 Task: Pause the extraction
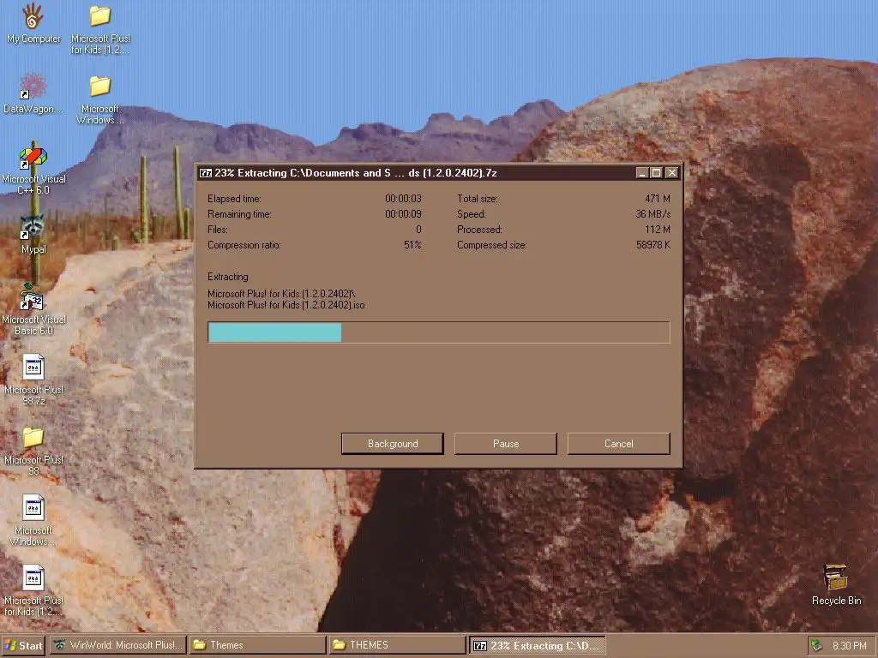pos(506,444)
